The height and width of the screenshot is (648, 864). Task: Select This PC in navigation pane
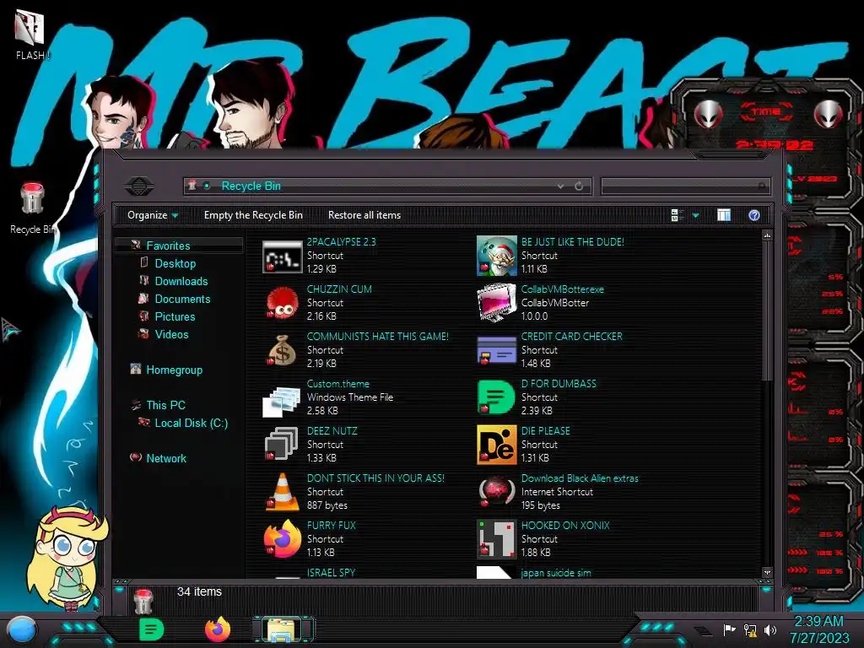(x=165, y=405)
